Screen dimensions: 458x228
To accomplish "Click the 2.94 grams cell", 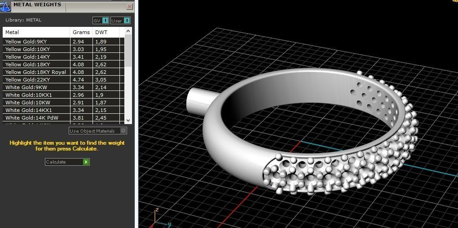I will [x=81, y=41].
